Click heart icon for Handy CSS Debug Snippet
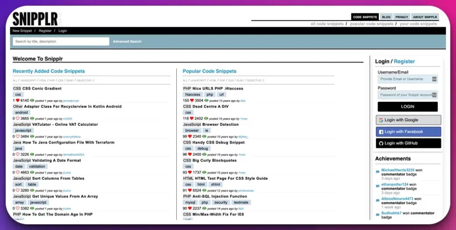The width and height of the screenshot is (456, 230). [x=190, y=154]
